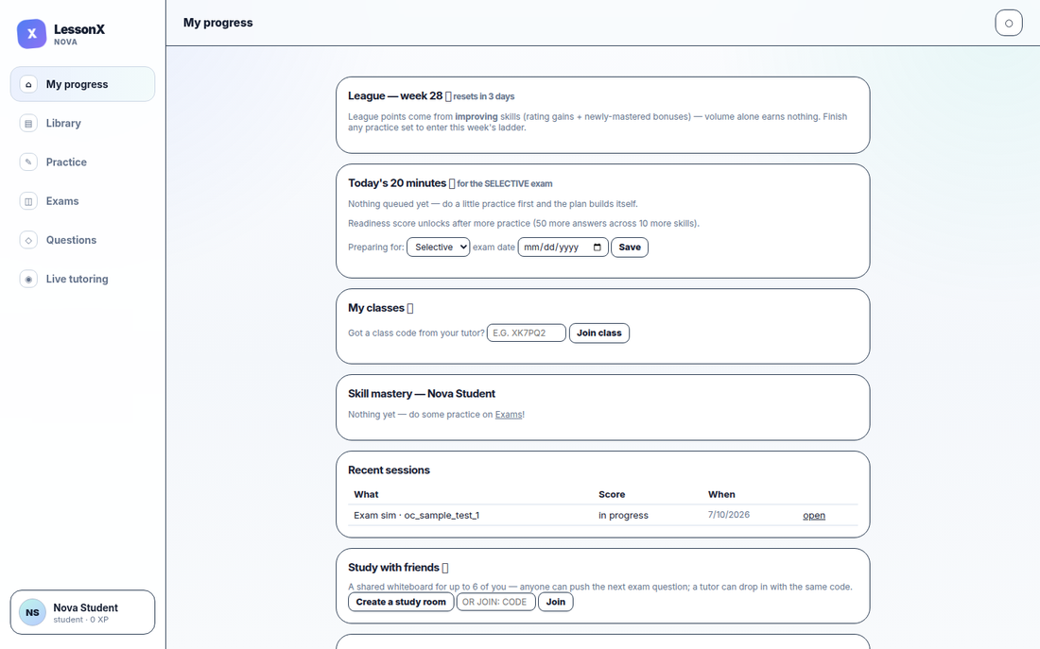Click the NS avatar circle
Image resolution: width=1040 pixels, height=649 pixels.
(x=32, y=612)
